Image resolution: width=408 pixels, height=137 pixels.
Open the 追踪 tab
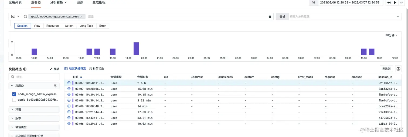tap(80, 2)
